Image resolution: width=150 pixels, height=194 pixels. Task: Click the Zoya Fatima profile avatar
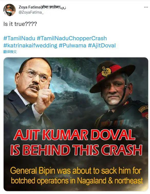pos(9,10)
